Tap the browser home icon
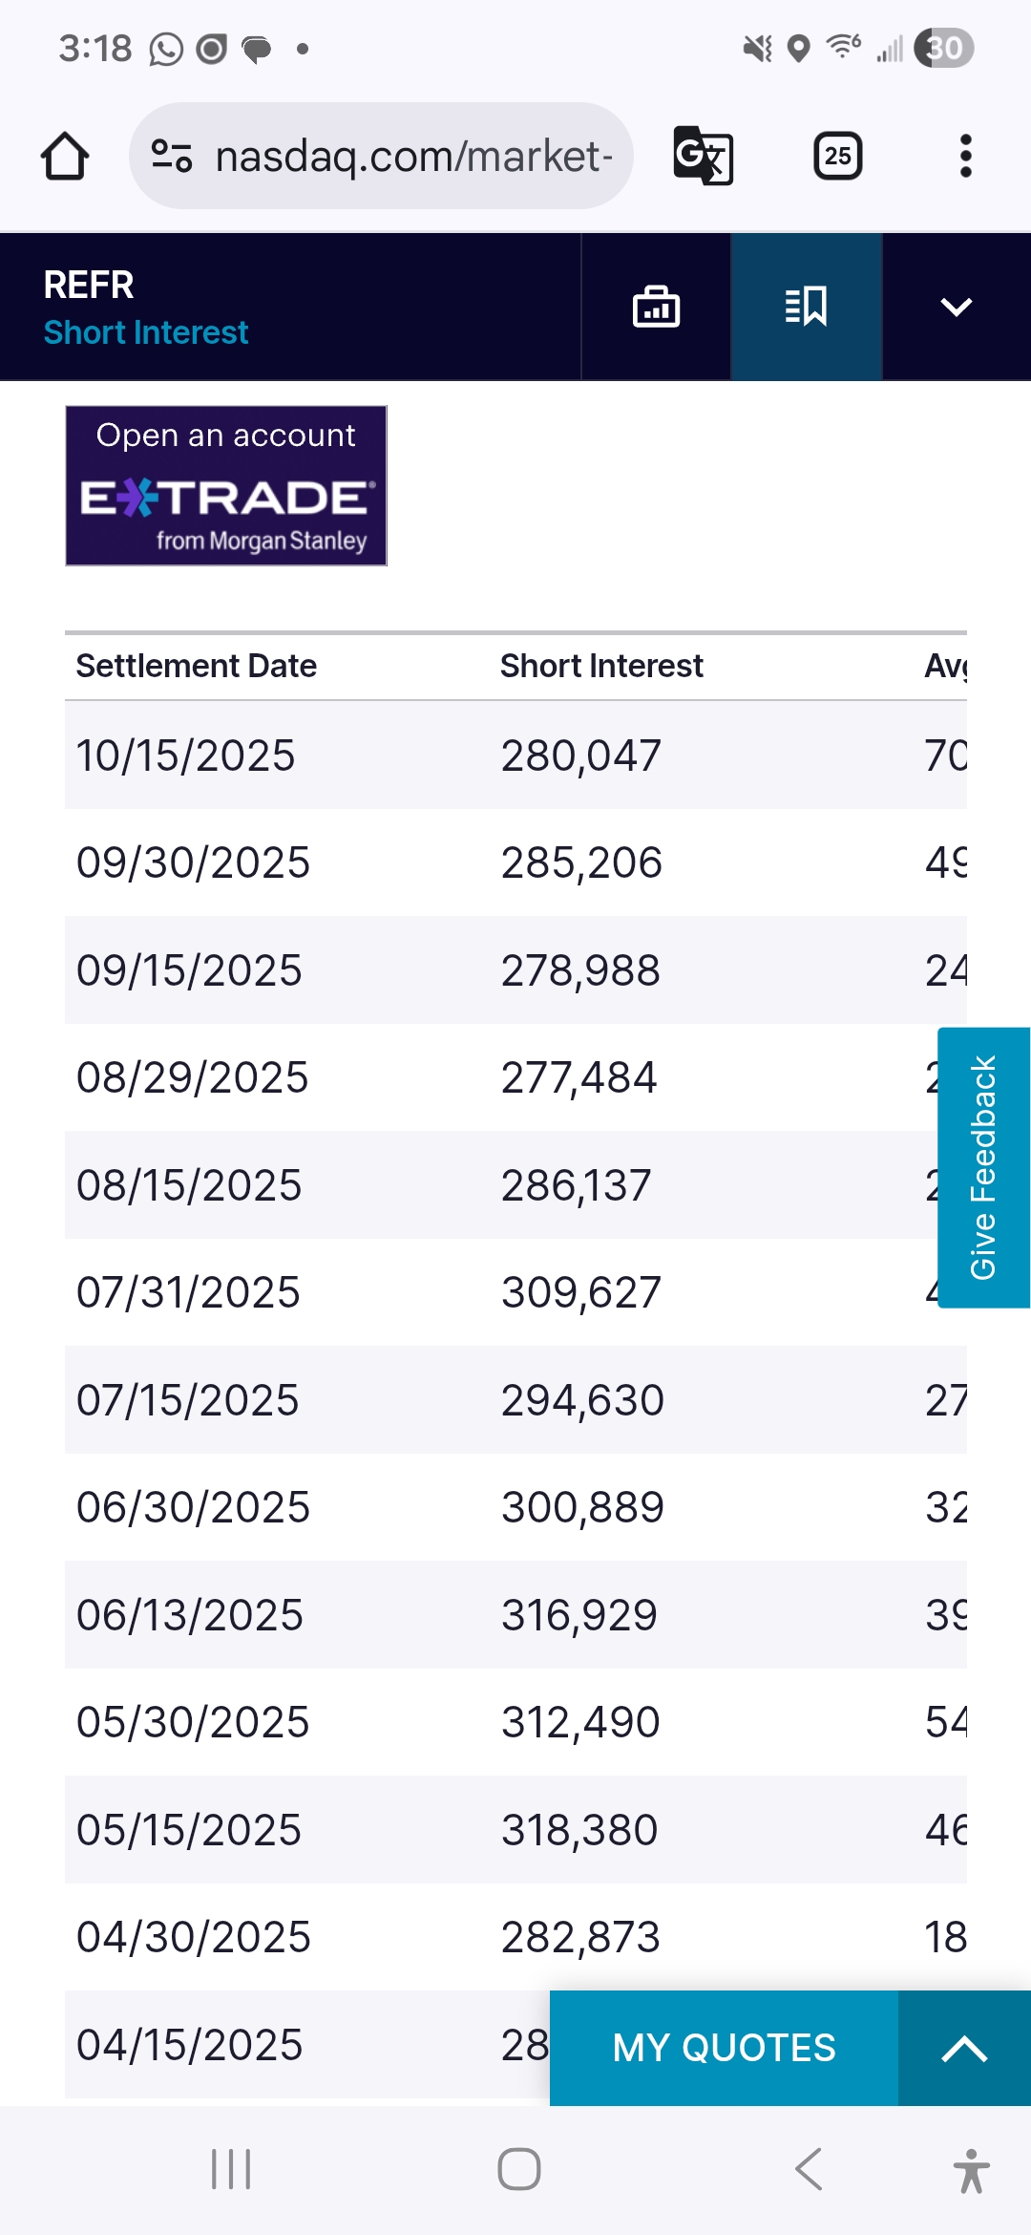 (65, 156)
